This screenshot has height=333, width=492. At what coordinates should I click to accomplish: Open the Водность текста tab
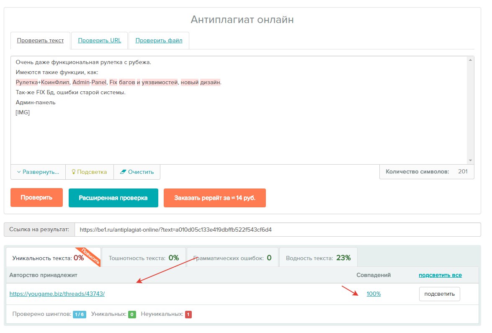click(x=318, y=258)
